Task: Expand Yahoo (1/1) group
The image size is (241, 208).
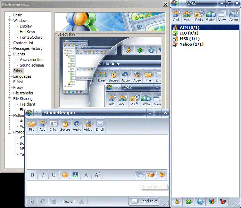Action: 174,45
